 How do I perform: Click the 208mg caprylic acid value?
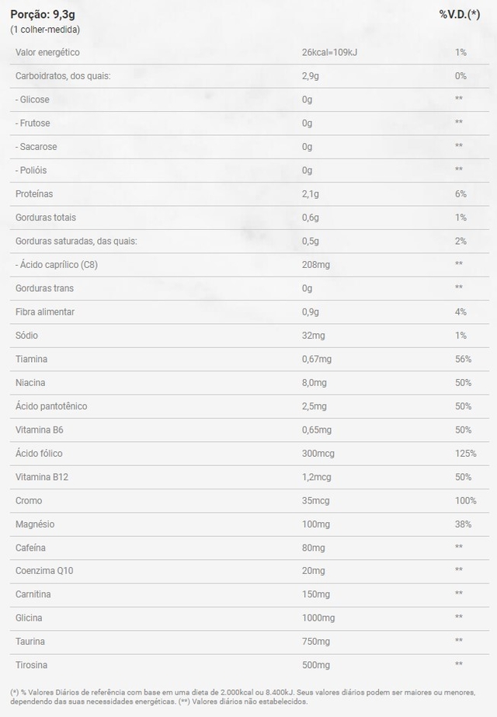pos(316,265)
